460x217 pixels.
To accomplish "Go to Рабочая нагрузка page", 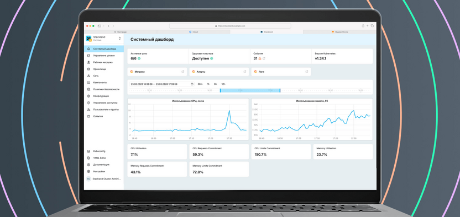I will click(x=104, y=62).
